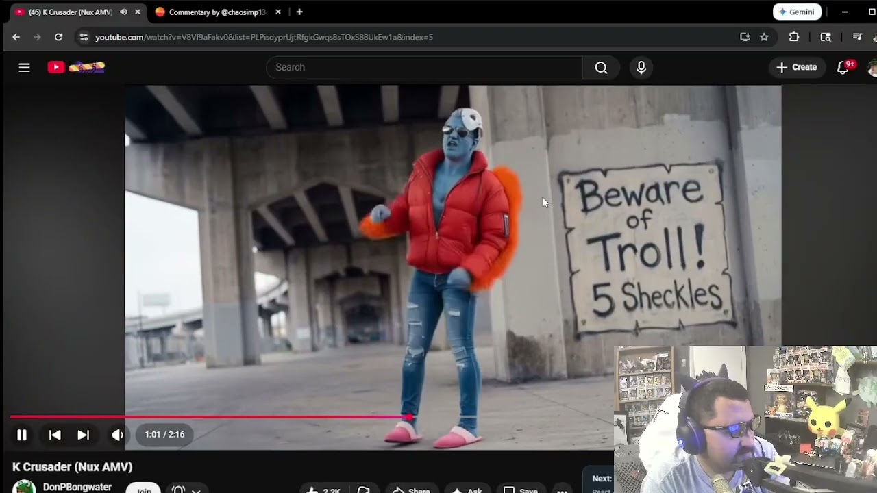
Task: Dislike the video with thumbs down
Action: 364,490
